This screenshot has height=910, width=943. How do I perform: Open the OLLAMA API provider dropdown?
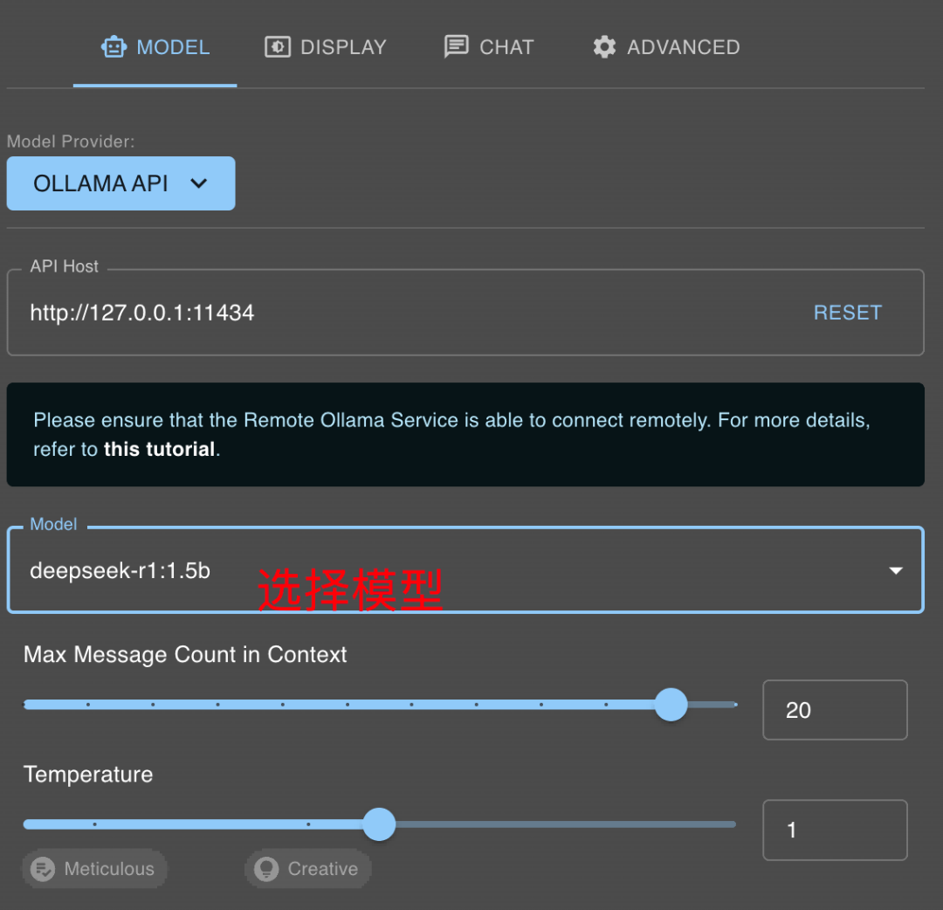120,183
